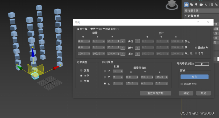The width and height of the screenshot is (219, 118).
Task: Select the cyan-outlined cube in viewport
Action: point(35,76)
